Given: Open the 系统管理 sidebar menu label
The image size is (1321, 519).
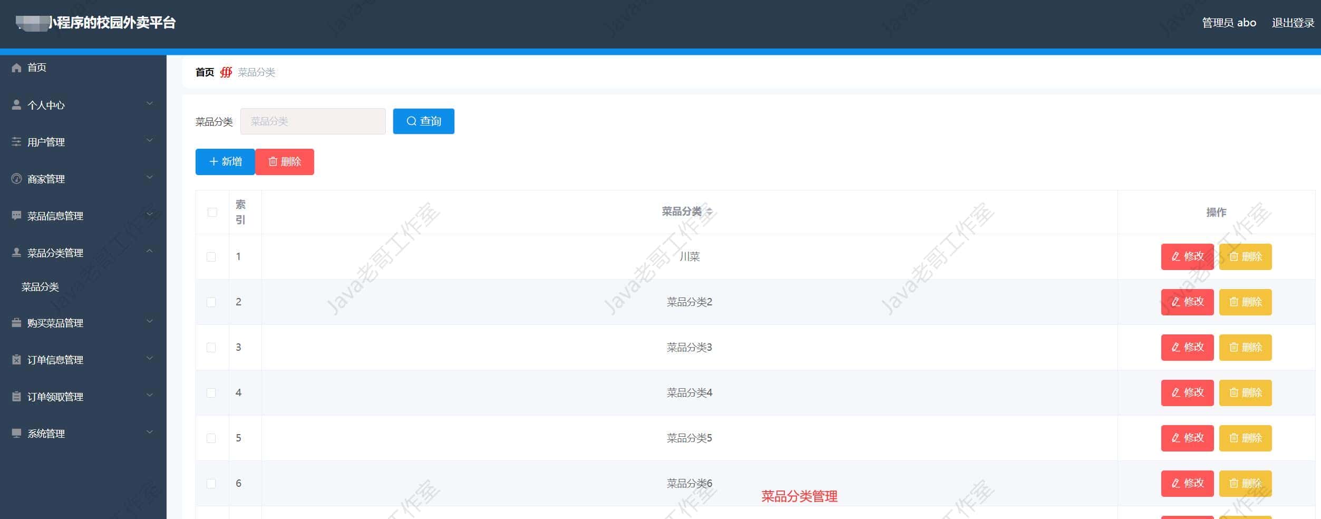Looking at the screenshot, I should click(46, 434).
